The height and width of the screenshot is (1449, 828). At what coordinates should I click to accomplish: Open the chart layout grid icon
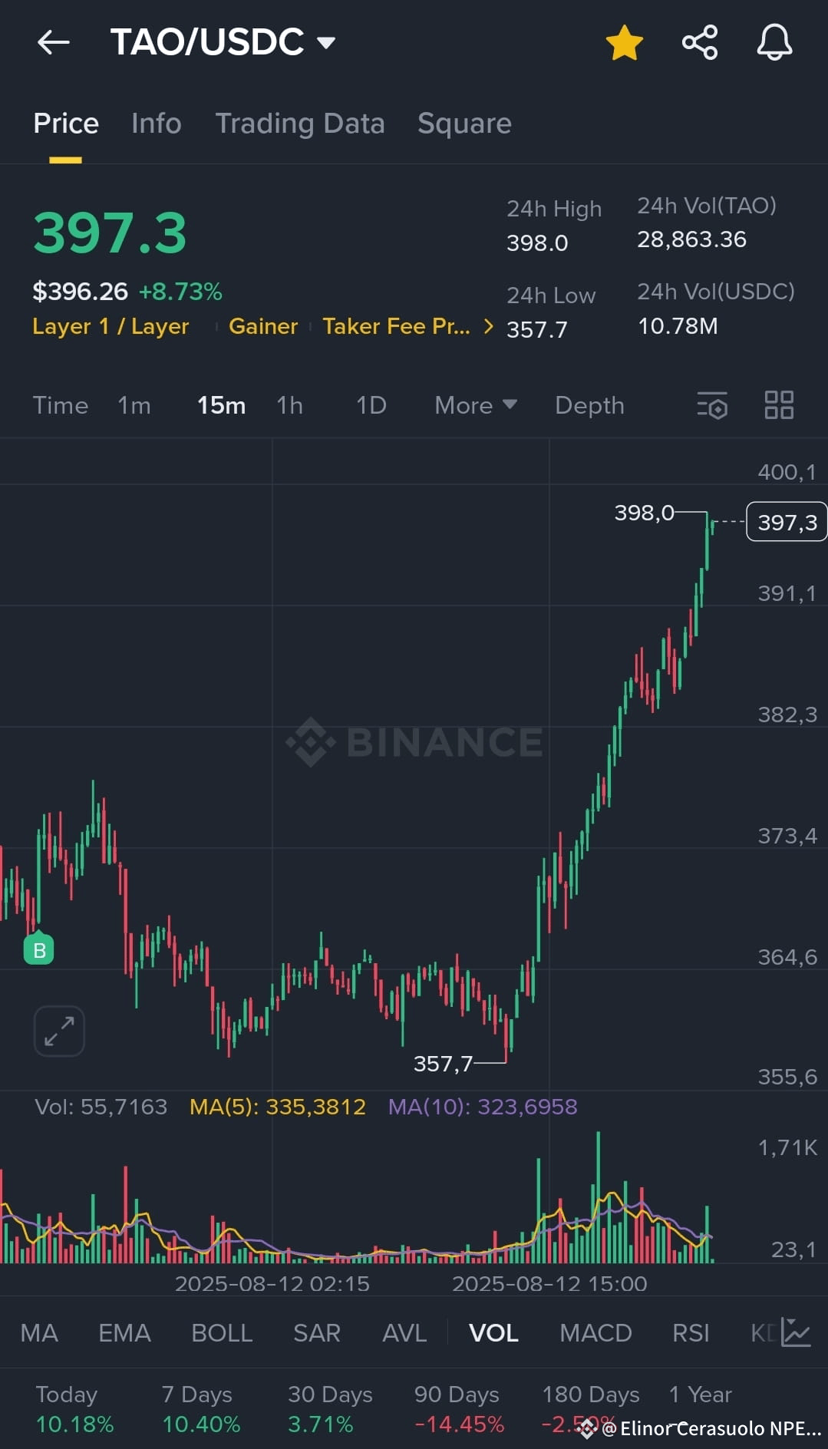pos(779,404)
